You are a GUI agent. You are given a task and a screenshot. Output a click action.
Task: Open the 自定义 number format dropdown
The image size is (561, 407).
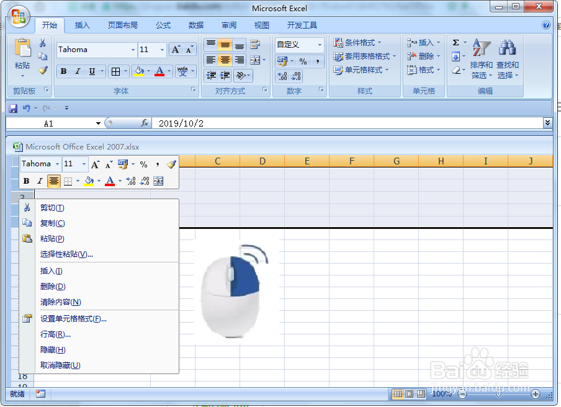pos(320,45)
